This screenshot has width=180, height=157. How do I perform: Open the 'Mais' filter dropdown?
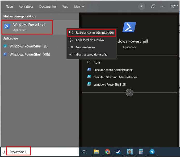pyautogui.click(x=79, y=6)
